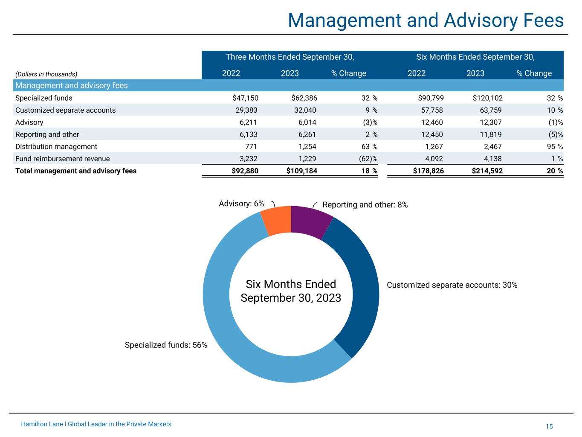Select the 'Specialized funds' row label
582x437 pixels.
tap(43, 98)
